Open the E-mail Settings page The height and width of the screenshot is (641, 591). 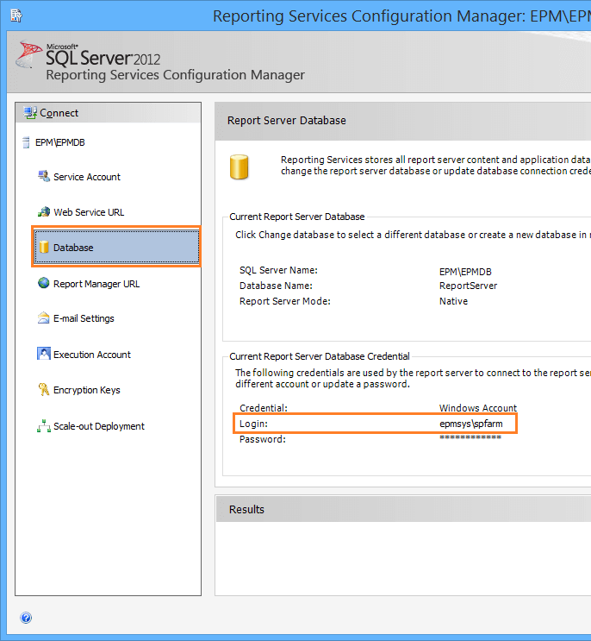point(84,318)
